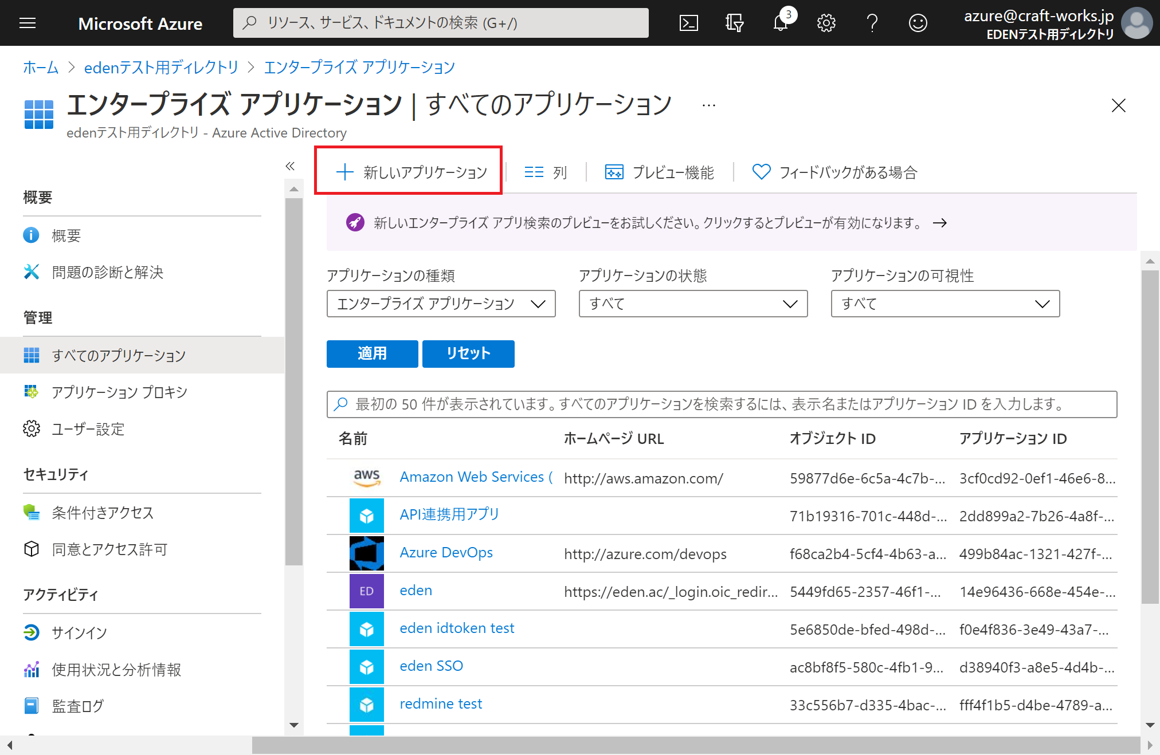Open portal settings gear

826,23
